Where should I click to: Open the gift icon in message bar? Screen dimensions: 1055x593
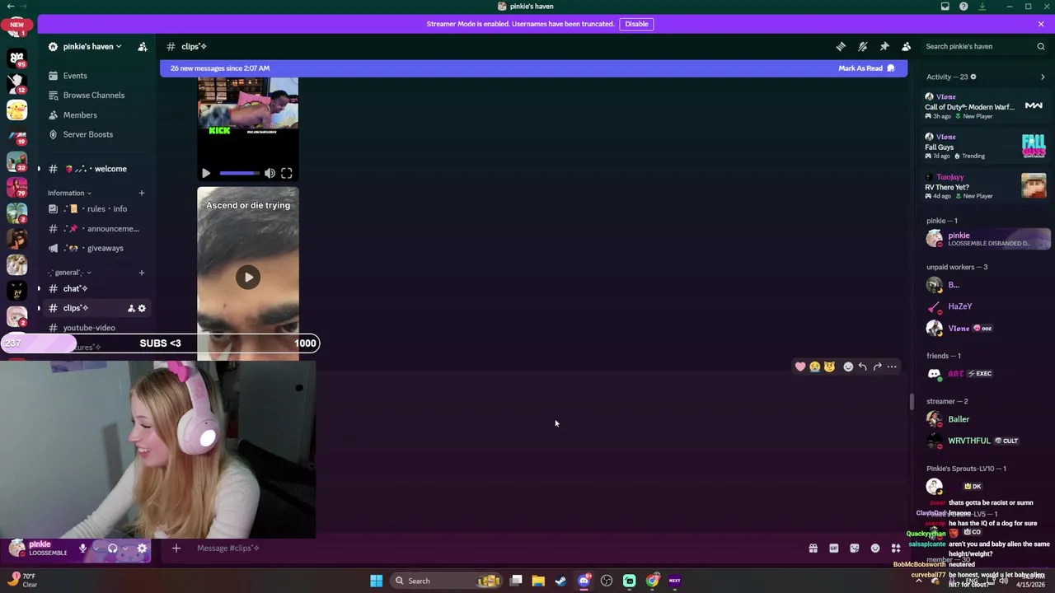coord(813,549)
